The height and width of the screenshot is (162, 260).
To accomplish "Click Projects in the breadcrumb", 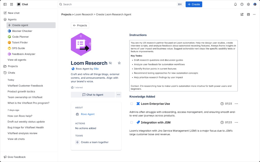I will 66,14.
